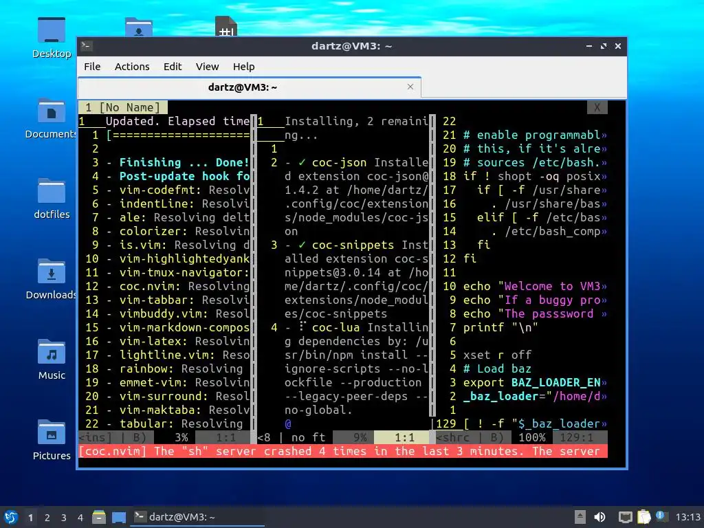Open the dotfiles folder icon
The image size is (704, 528).
click(x=51, y=191)
